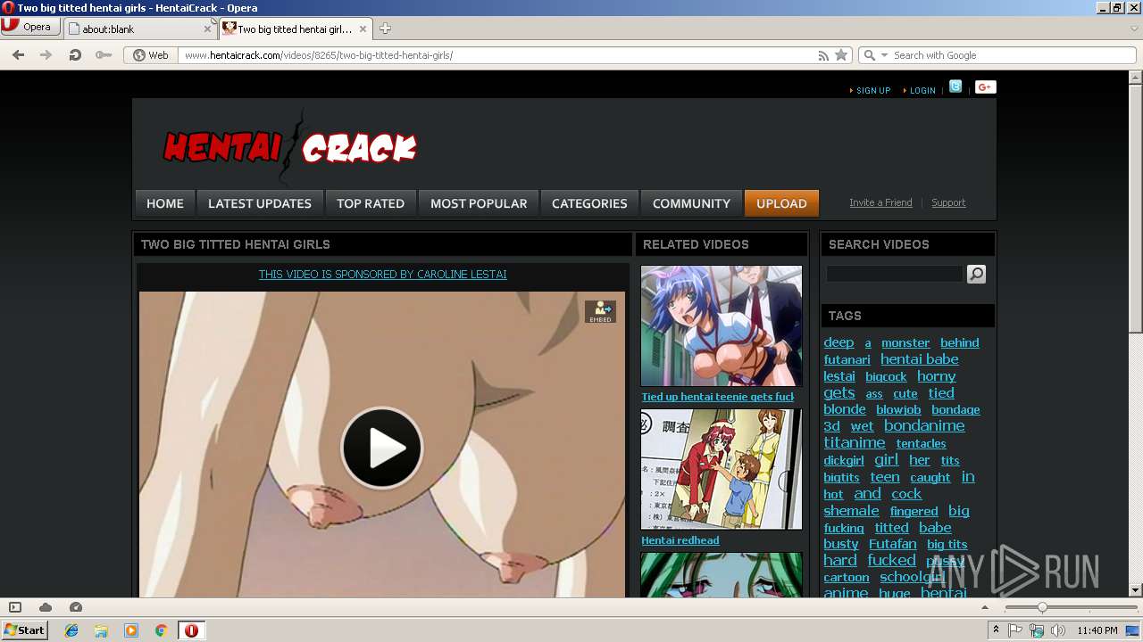Screen dimensions: 1143x642
Task: Open the Invite a Friend link
Action: [x=880, y=202]
